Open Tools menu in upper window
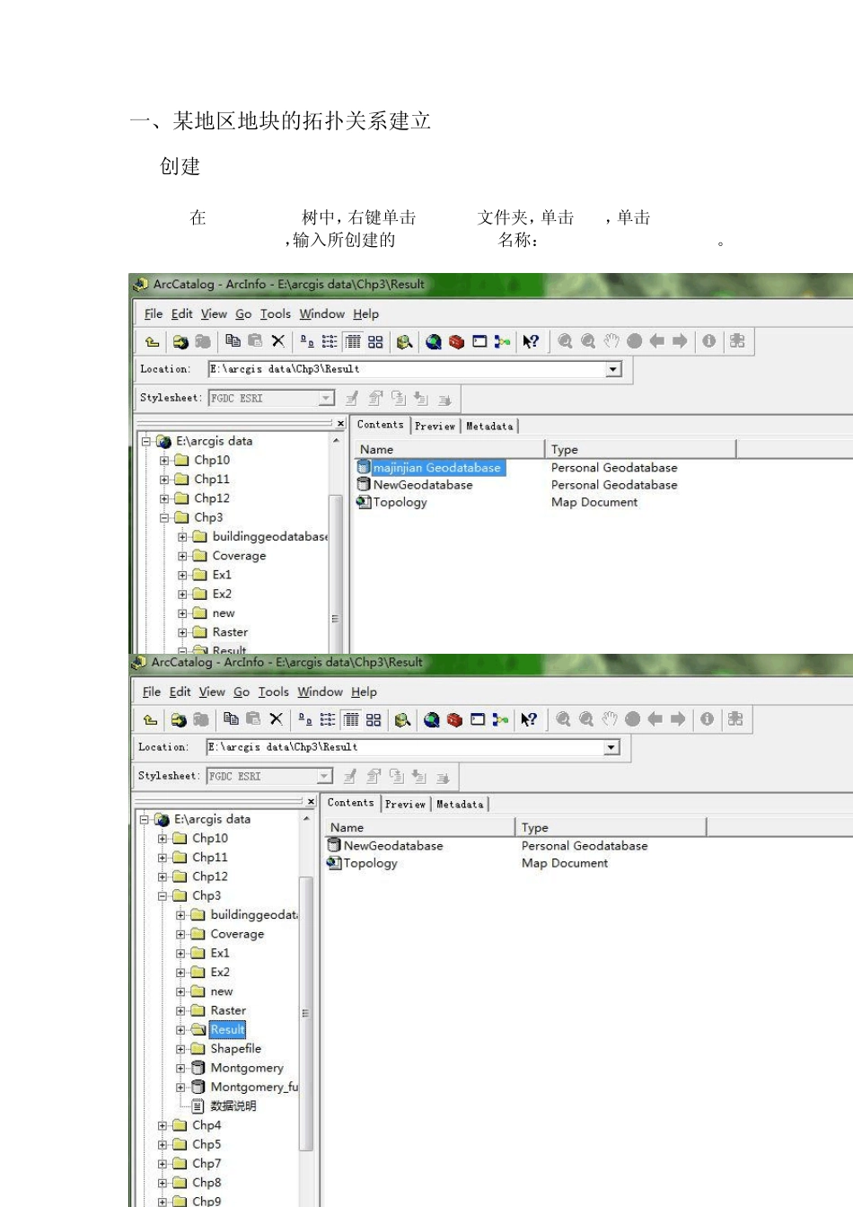The image size is (853, 1207). coord(276,313)
